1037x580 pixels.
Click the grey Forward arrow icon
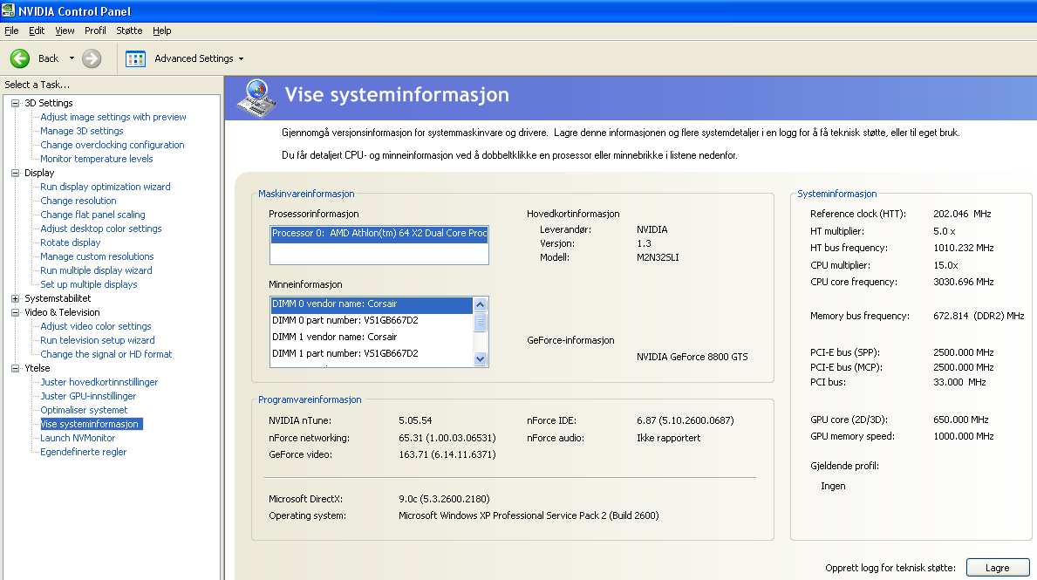point(92,58)
